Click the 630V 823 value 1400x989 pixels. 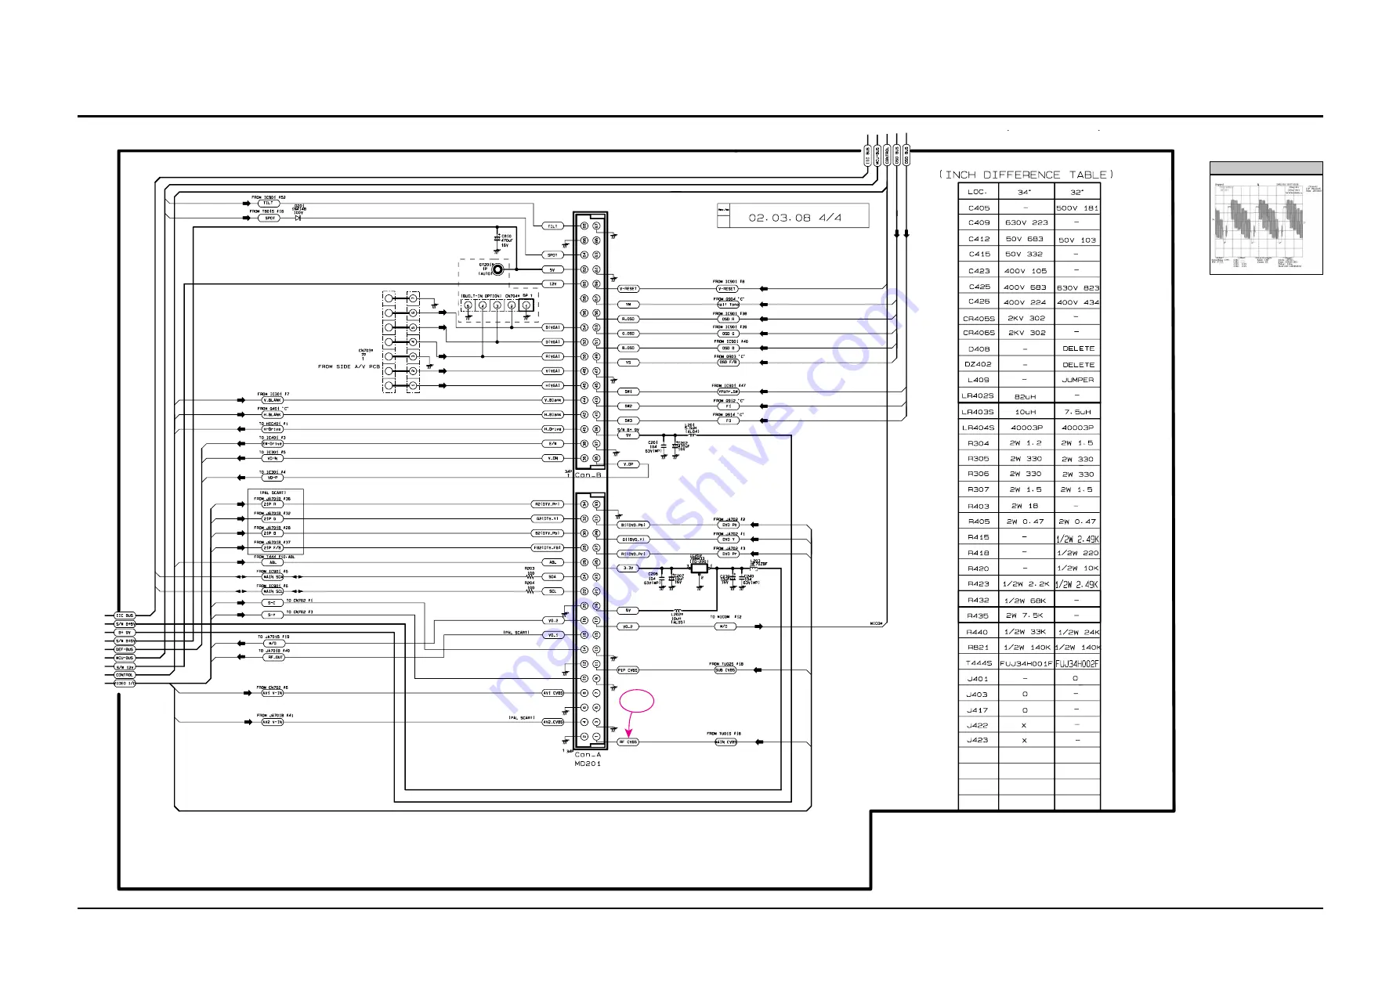tap(1078, 287)
